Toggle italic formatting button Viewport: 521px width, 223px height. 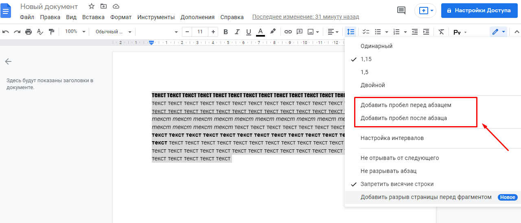pos(237,32)
